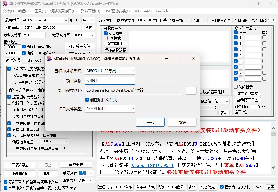Open 文件(F) menu
278x192 pixels.
click(x=8, y=11)
